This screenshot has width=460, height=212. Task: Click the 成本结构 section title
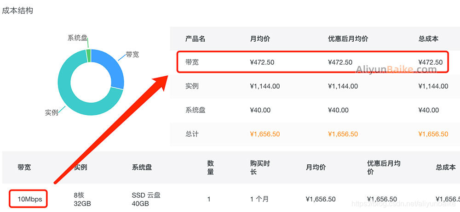click(x=17, y=11)
